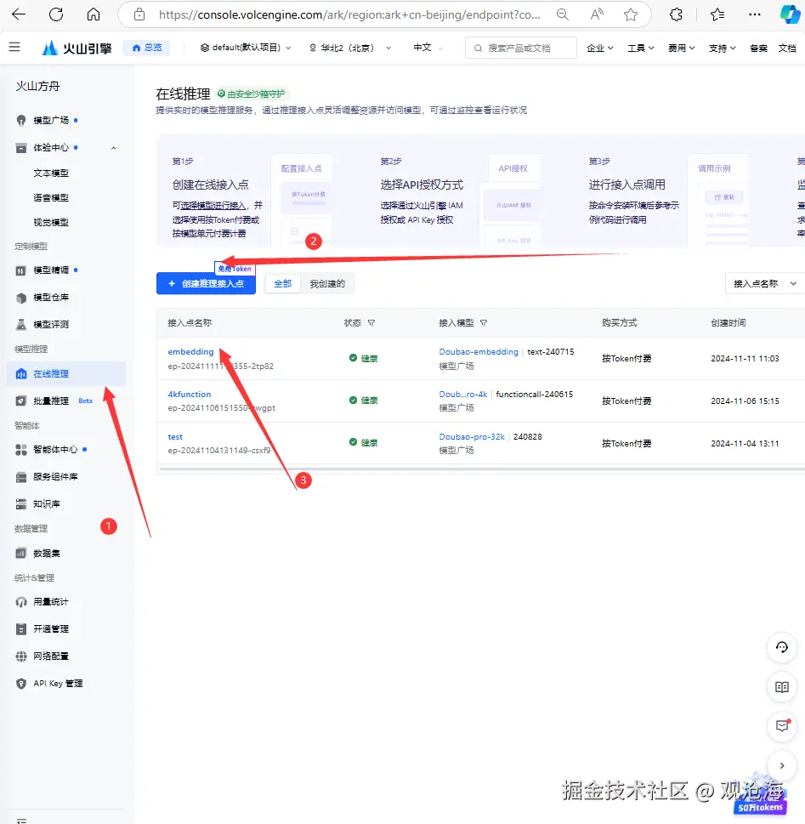The image size is (805, 824).
Task: Open 视觉模型 under 体验中心
Action: (51, 222)
